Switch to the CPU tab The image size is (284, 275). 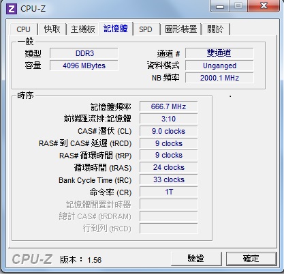24,29
